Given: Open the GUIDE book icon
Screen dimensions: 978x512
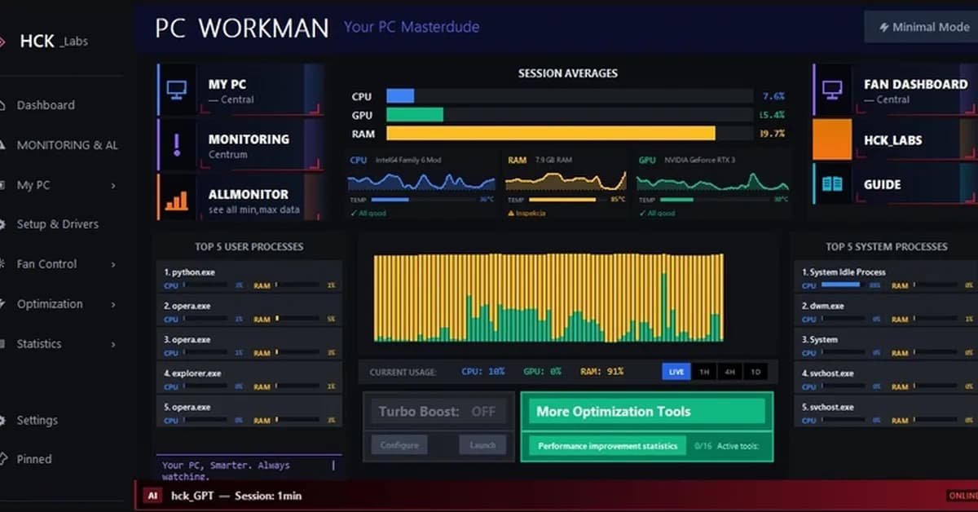Looking at the screenshot, I should pyautogui.click(x=831, y=184).
